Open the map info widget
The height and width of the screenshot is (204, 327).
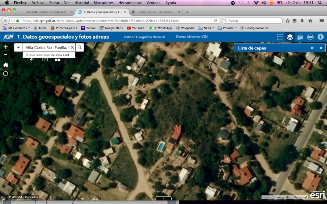320,37
